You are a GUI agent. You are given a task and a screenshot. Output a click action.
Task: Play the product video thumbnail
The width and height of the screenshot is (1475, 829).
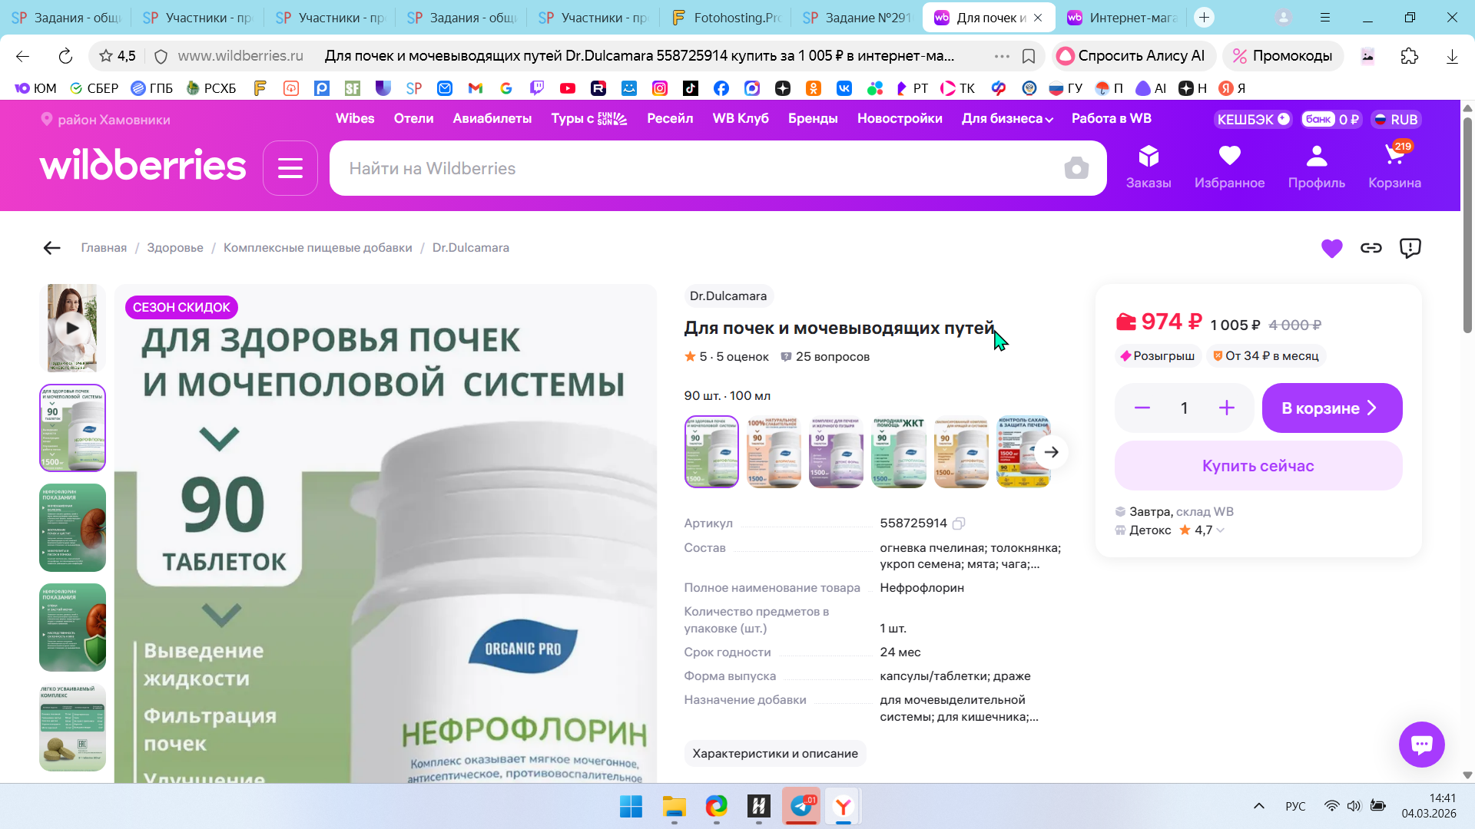coord(72,328)
